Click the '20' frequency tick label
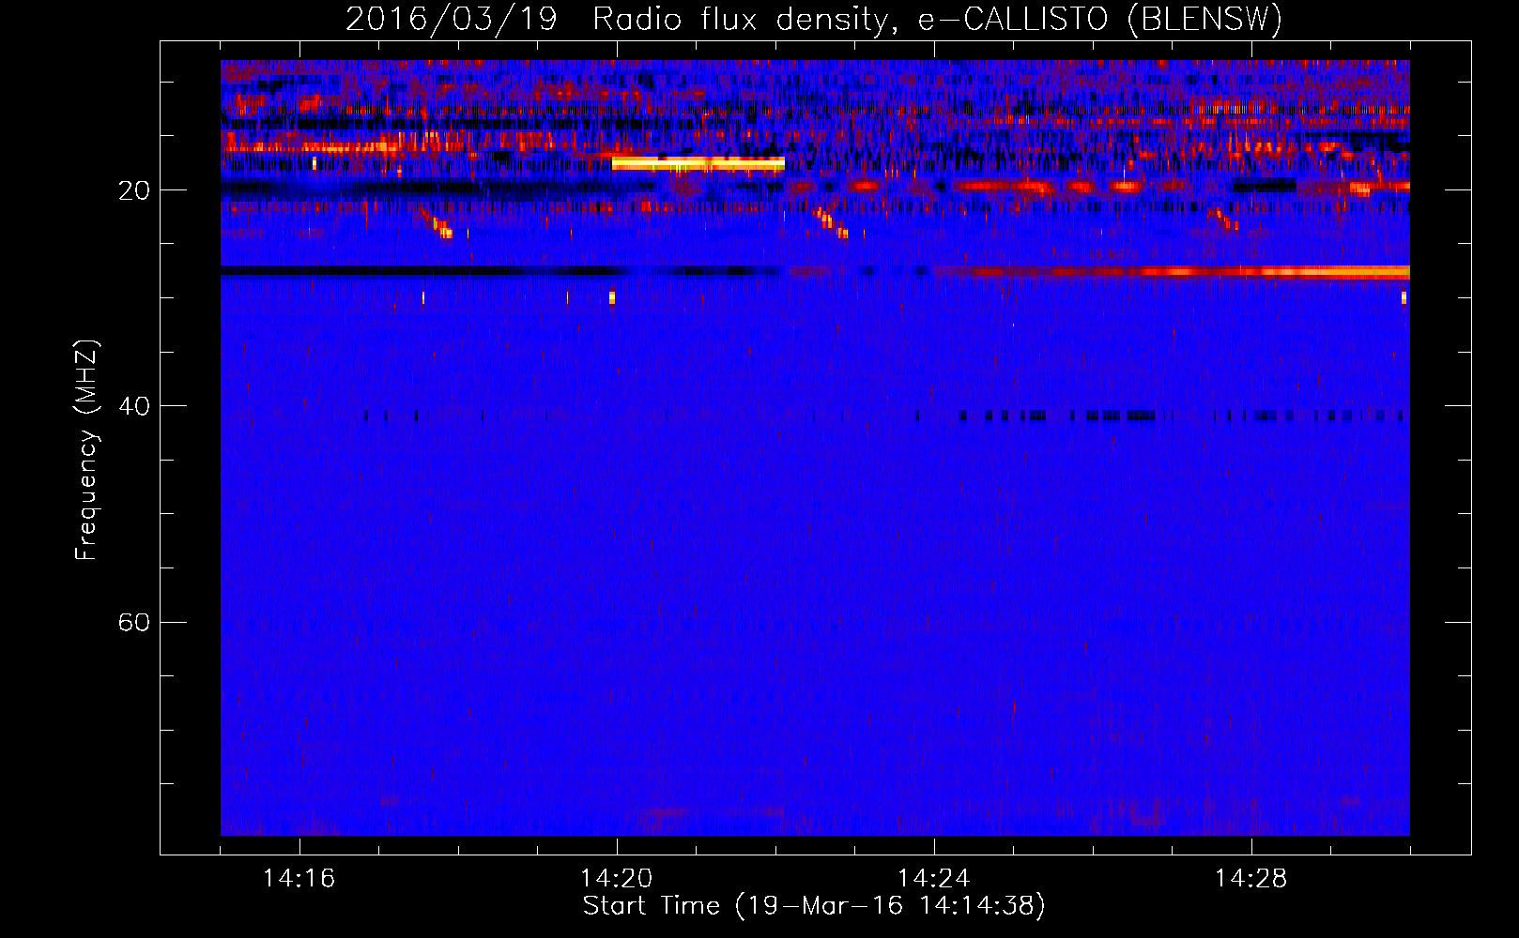The image size is (1519, 938). click(x=134, y=191)
